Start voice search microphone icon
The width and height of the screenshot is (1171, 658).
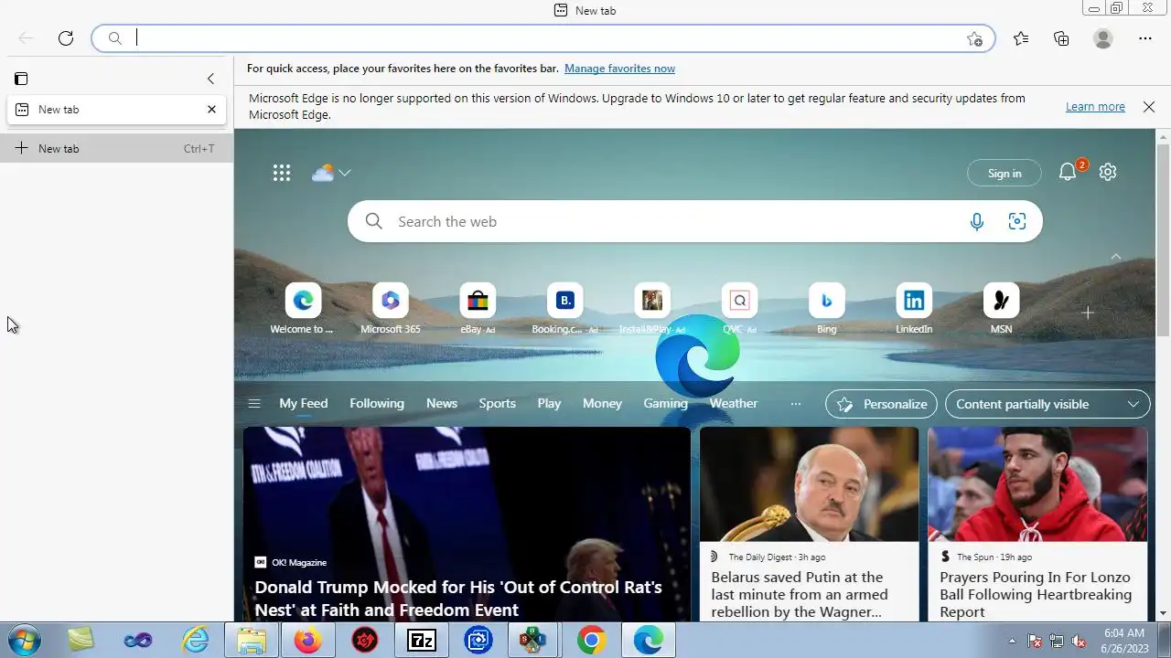click(x=977, y=221)
